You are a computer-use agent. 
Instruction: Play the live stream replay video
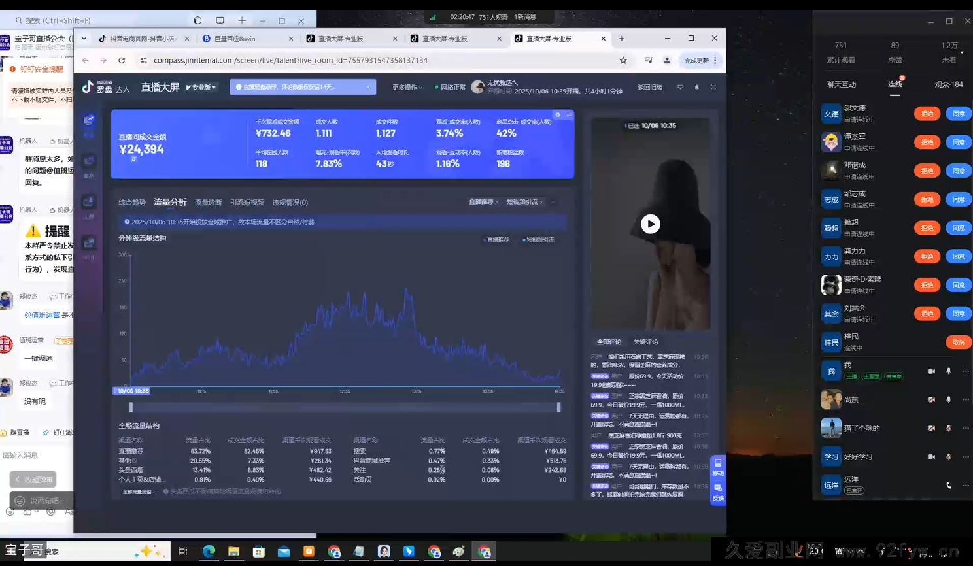[x=650, y=224]
